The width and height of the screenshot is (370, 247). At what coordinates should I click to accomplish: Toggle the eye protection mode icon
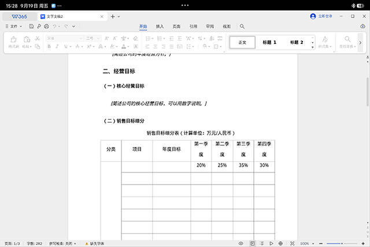(241, 244)
